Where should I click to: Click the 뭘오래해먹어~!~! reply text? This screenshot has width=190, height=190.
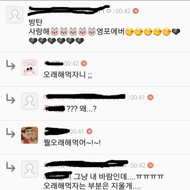(x=72, y=142)
